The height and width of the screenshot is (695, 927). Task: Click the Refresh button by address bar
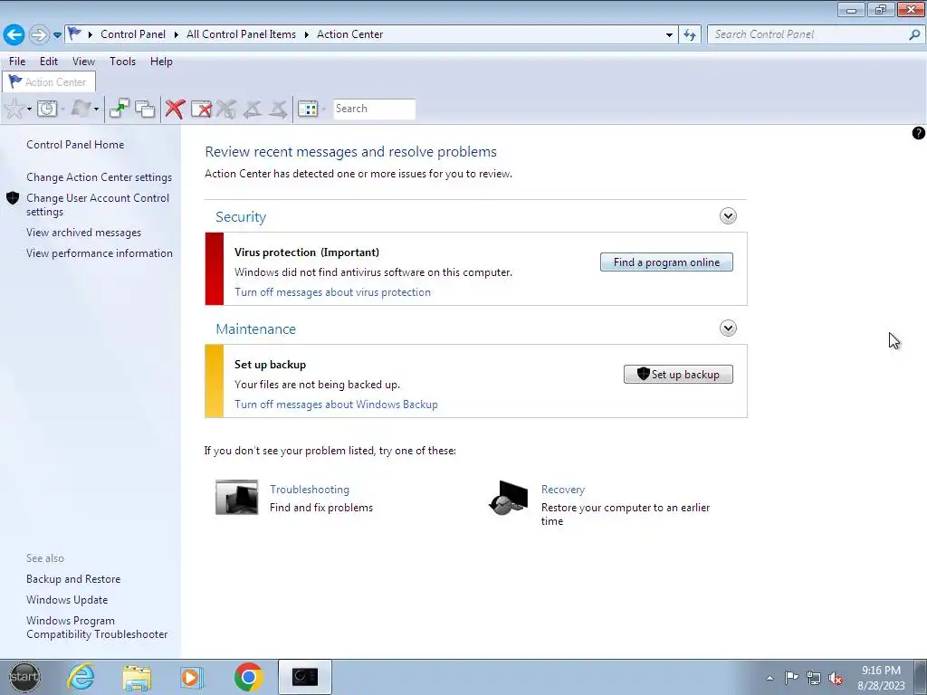pyautogui.click(x=689, y=35)
